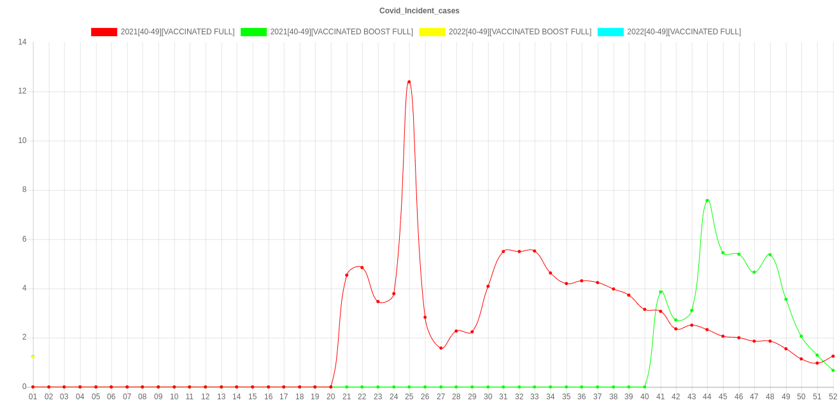Viewport: 839px width, 419px height.
Task: Select the red peak data point at week 25
Action: coord(409,82)
